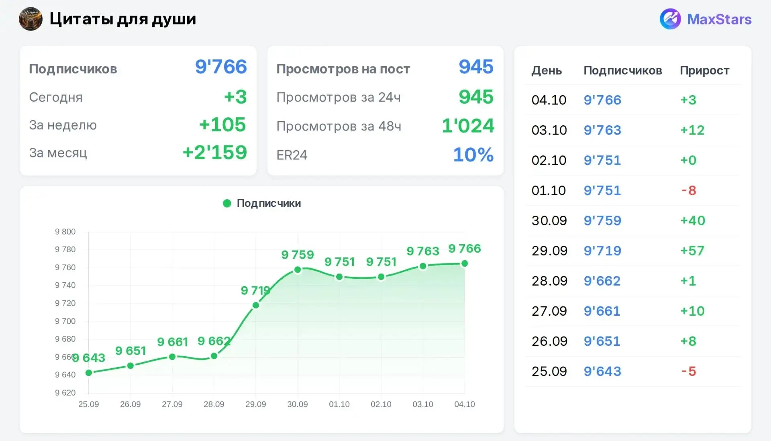
Task: Click the Просмотров за 48ч value 1'024
Action: click(468, 126)
